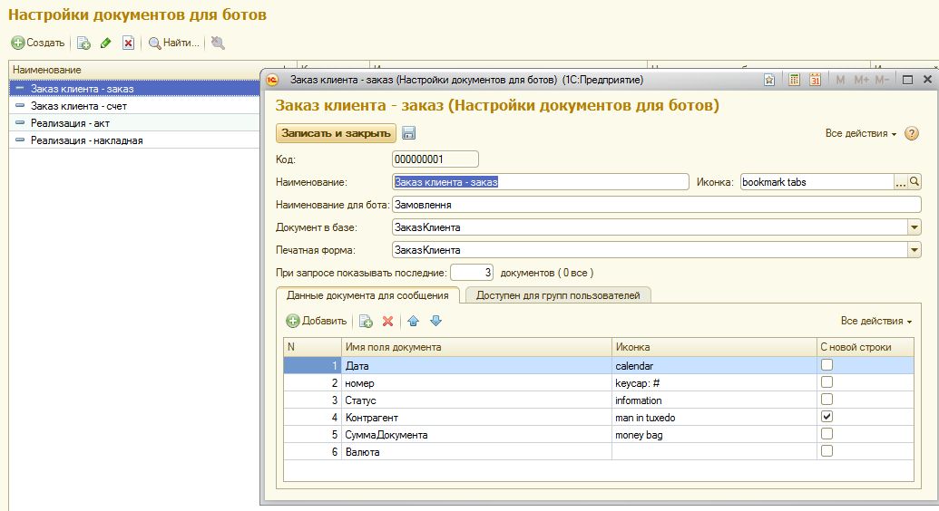
Task: Delete table row with the red cross icon
Action: 388,322
